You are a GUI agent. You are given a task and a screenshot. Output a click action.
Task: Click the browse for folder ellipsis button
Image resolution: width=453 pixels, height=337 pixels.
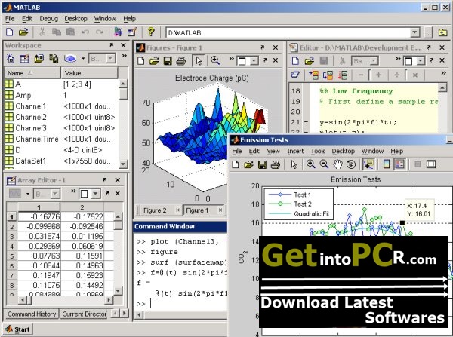428,32
